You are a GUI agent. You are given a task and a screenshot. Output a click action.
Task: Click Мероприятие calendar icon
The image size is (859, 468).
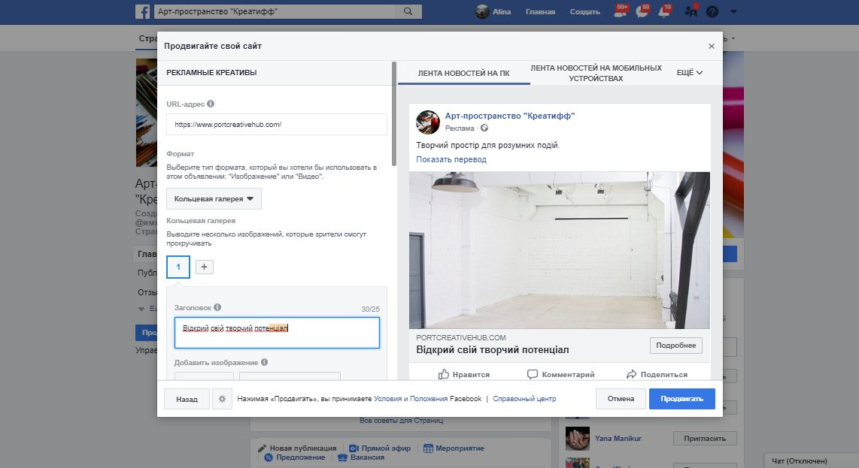coord(428,448)
